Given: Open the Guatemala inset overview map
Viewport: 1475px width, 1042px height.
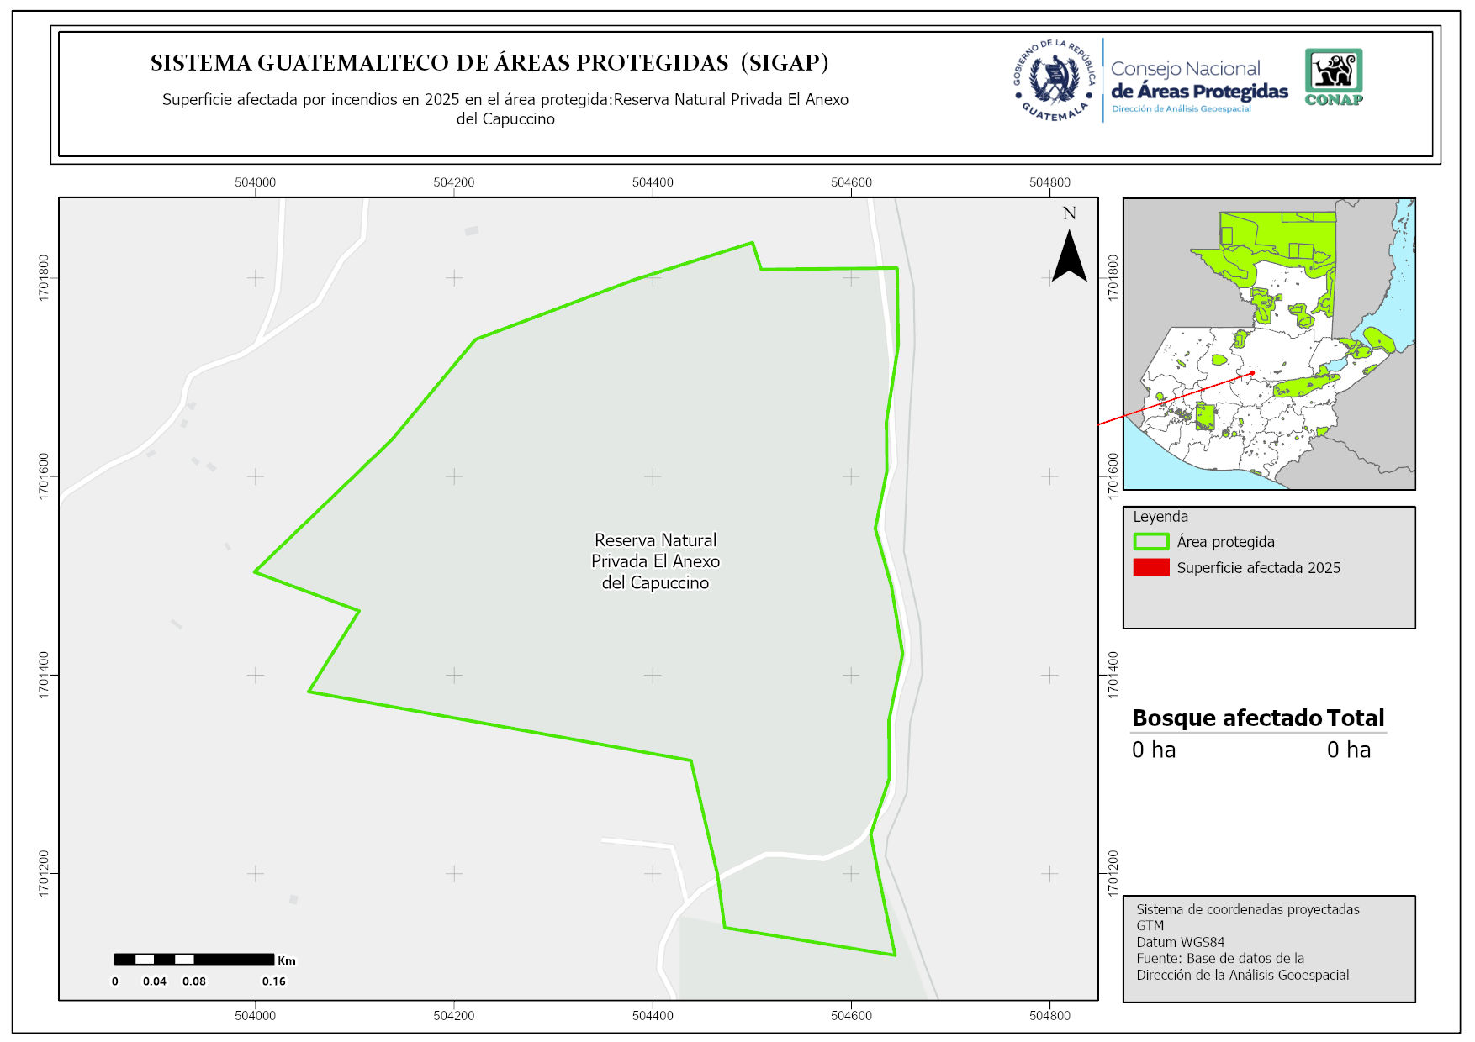Looking at the screenshot, I should (1269, 344).
